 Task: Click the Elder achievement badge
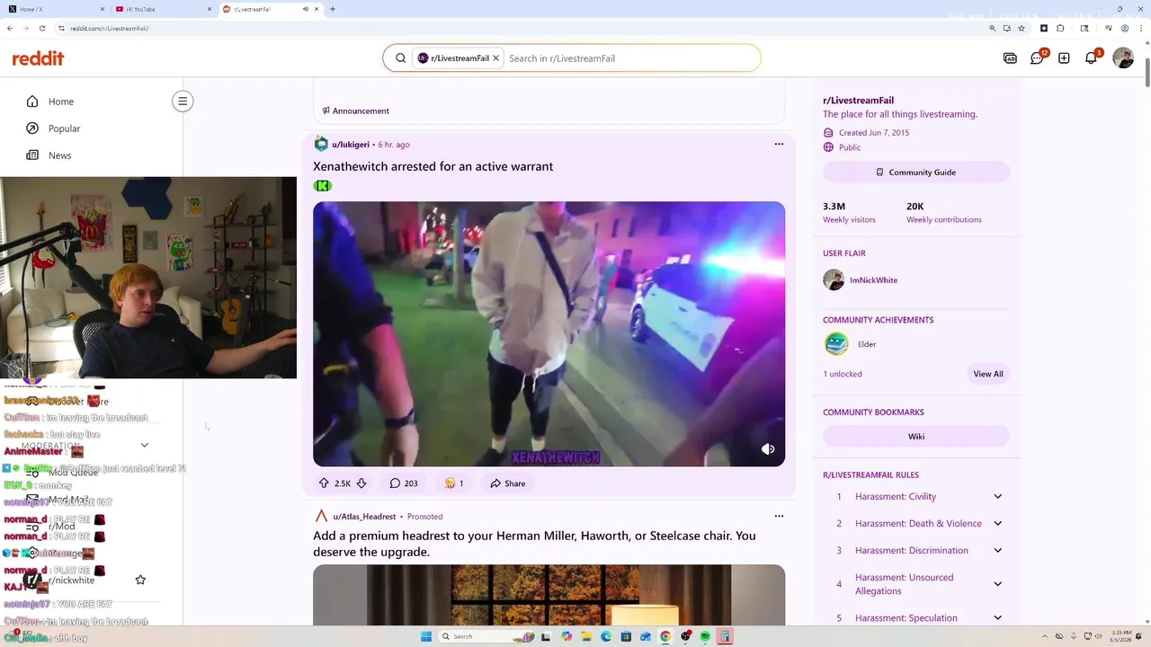pyautogui.click(x=836, y=344)
